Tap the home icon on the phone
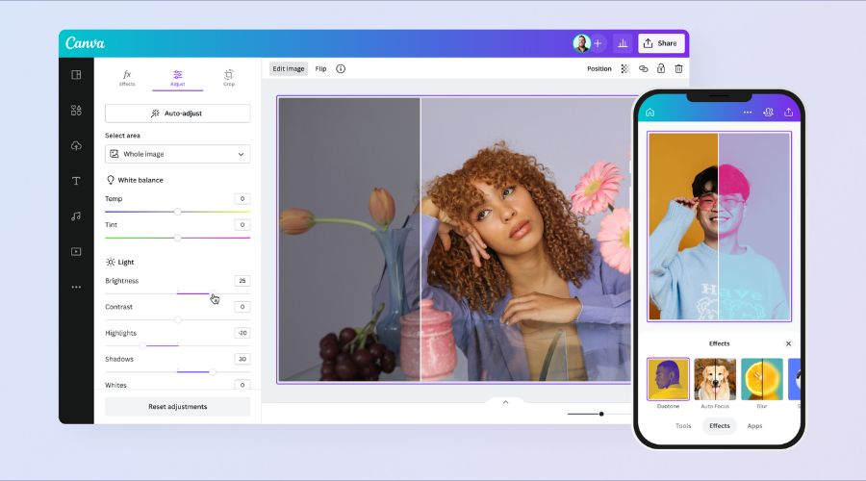866x481 pixels. tap(650, 113)
